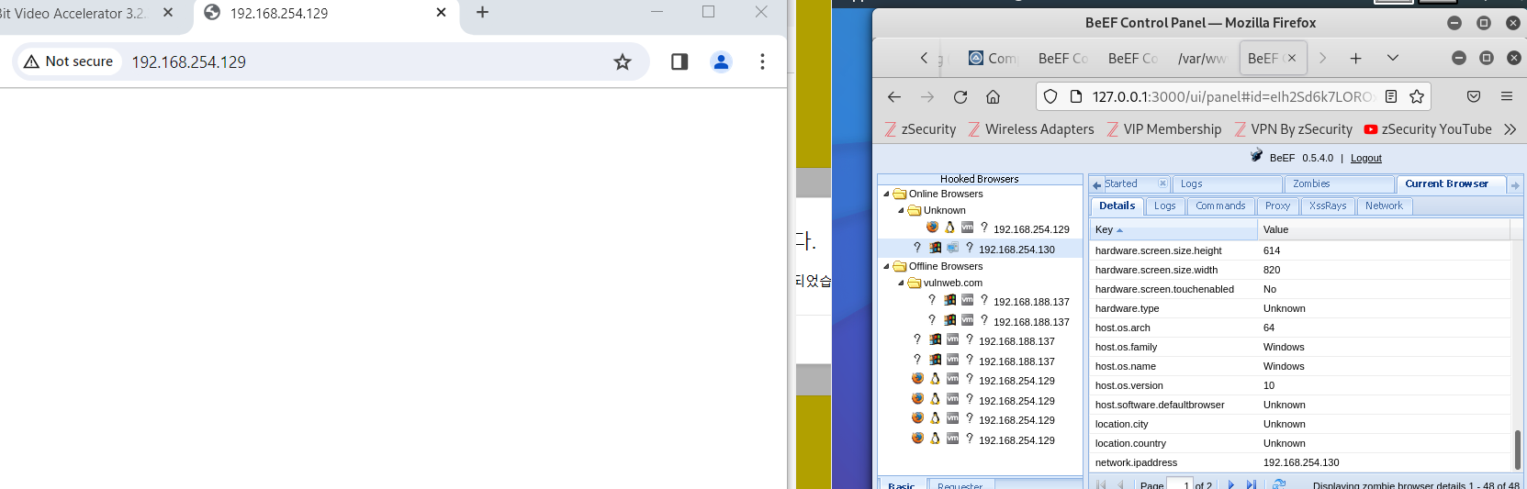Collapse Online Browsers tree folder

click(886, 194)
